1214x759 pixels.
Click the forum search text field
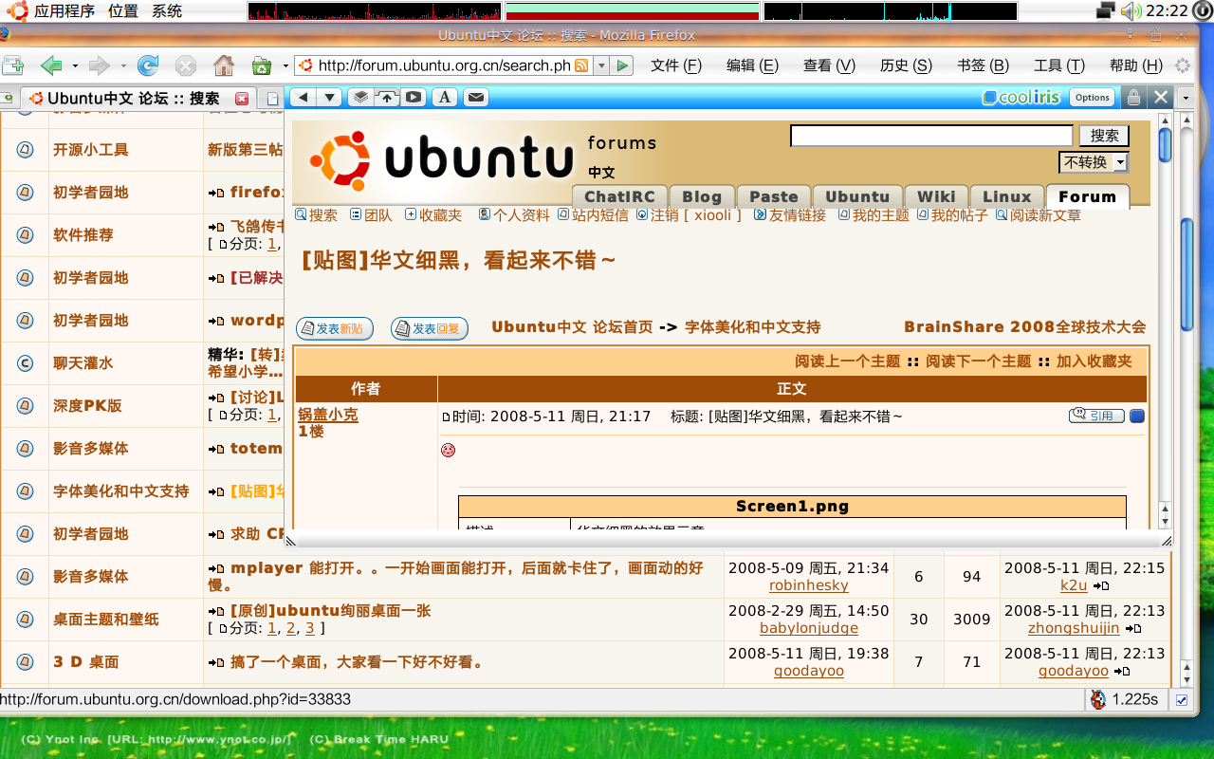click(x=931, y=136)
